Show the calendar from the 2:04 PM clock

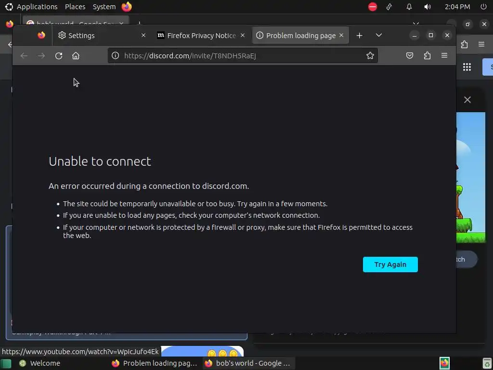tap(457, 7)
